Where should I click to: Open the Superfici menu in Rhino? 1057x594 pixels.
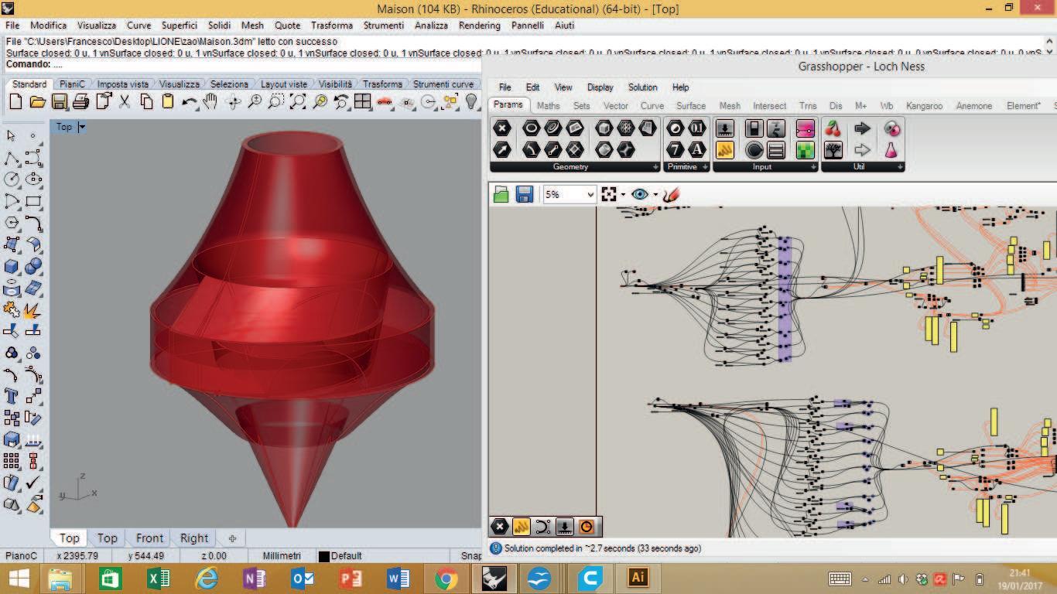pos(180,26)
